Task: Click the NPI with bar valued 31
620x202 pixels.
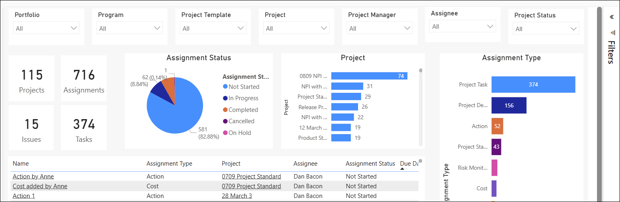Action: pos(347,86)
